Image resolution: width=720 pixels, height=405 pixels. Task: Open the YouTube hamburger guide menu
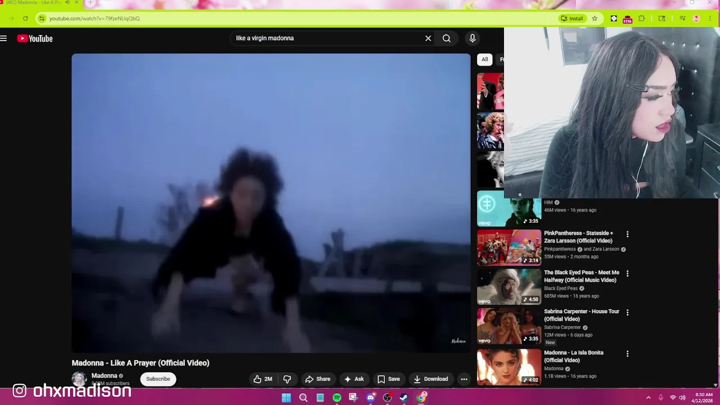pos(3,38)
